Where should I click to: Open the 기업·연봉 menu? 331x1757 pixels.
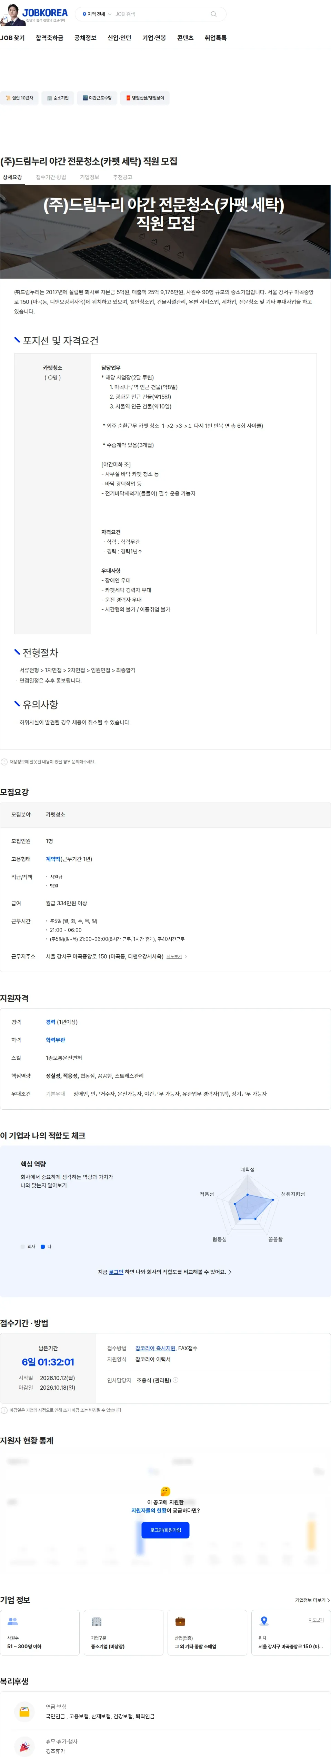pyautogui.click(x=154, y=38)
